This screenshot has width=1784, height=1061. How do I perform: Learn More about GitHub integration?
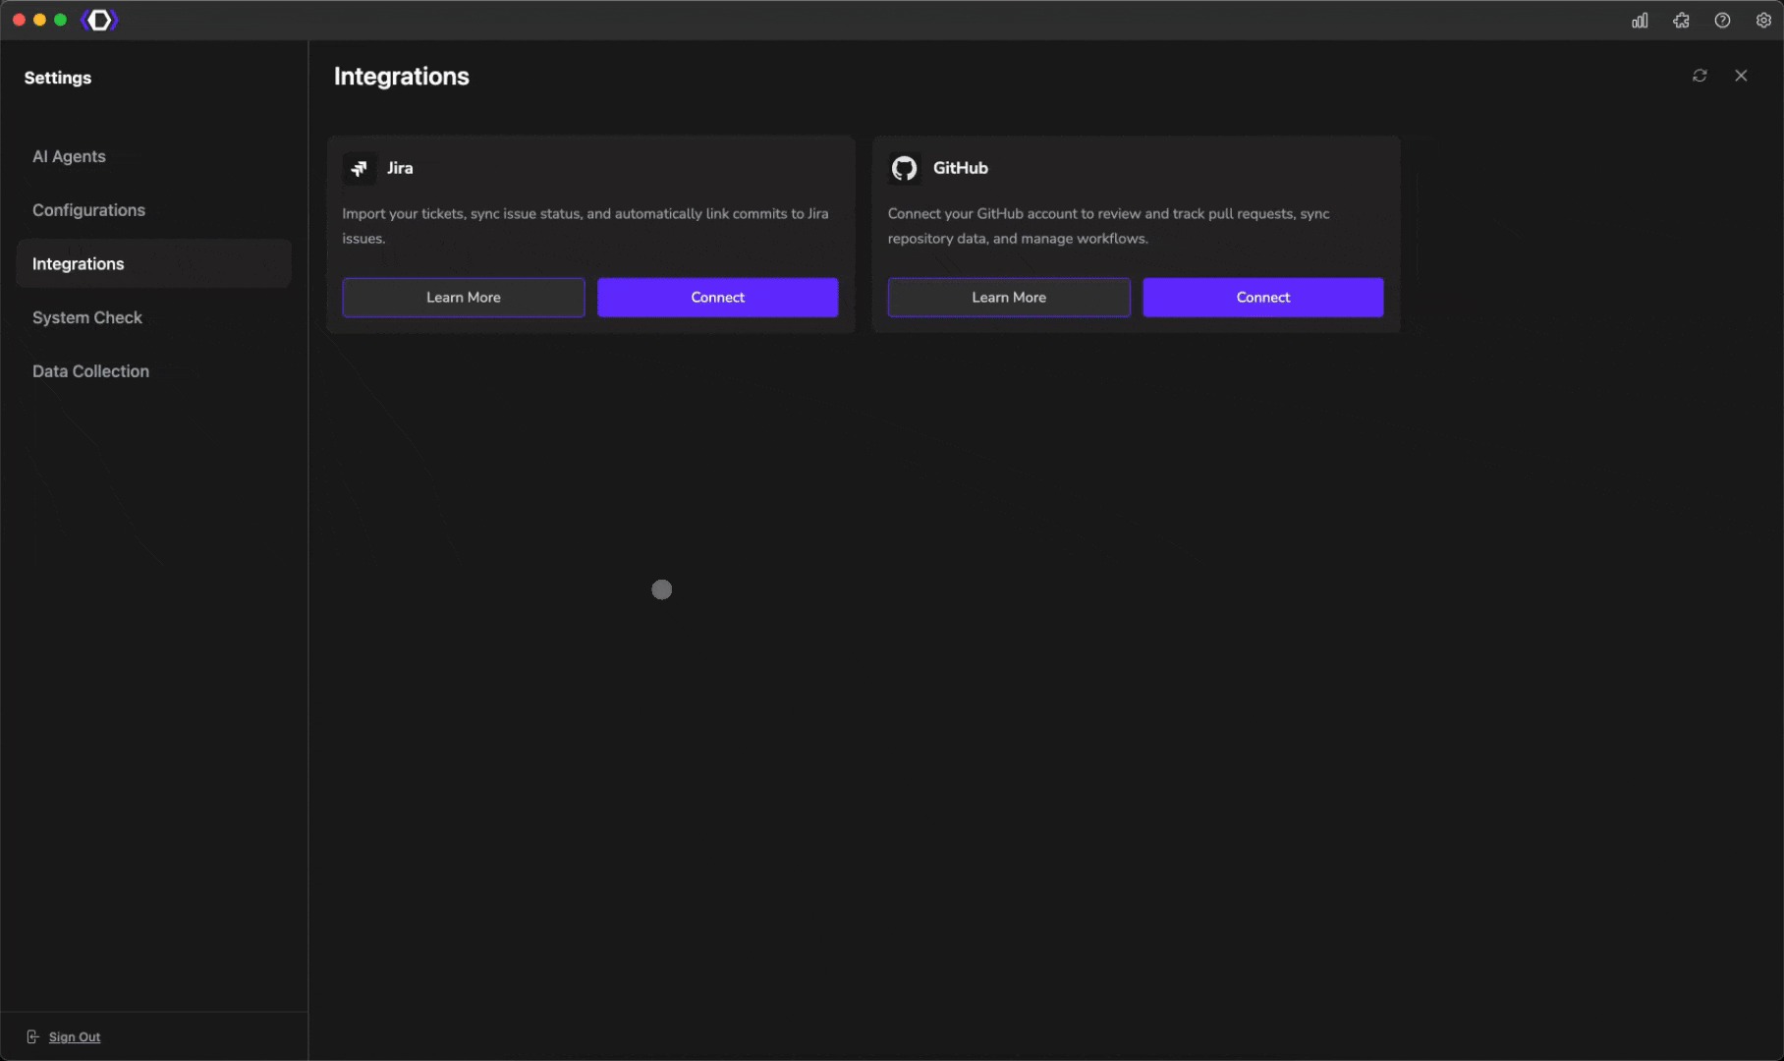point(1008,297)
